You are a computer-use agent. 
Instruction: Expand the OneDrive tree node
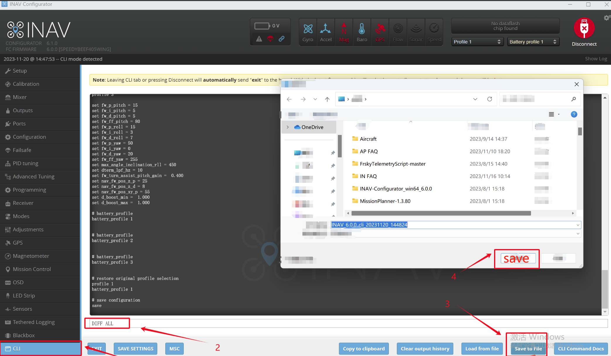[x=287, y=127]
